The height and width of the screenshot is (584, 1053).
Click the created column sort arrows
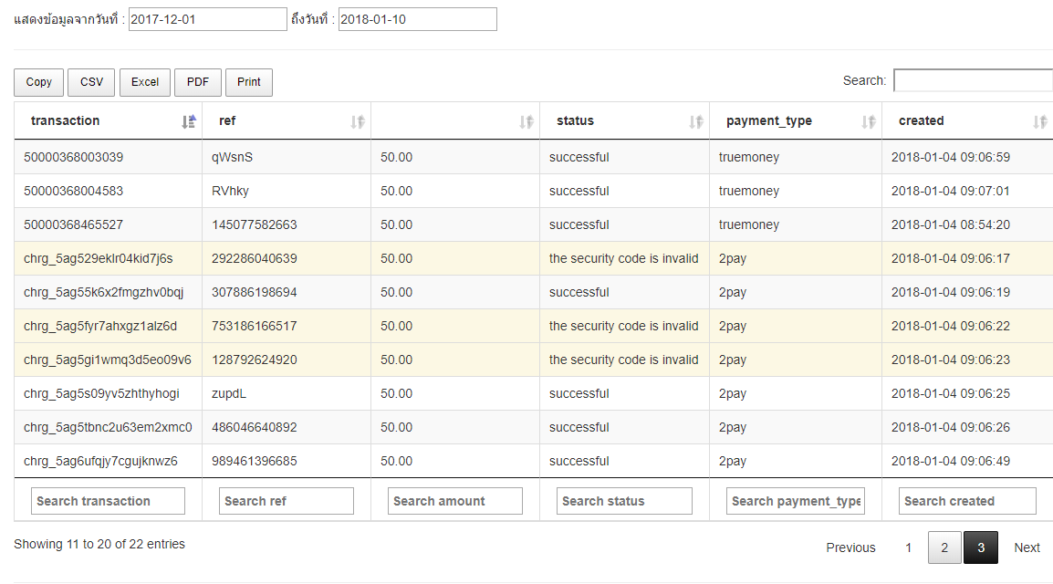(1039, 121)
